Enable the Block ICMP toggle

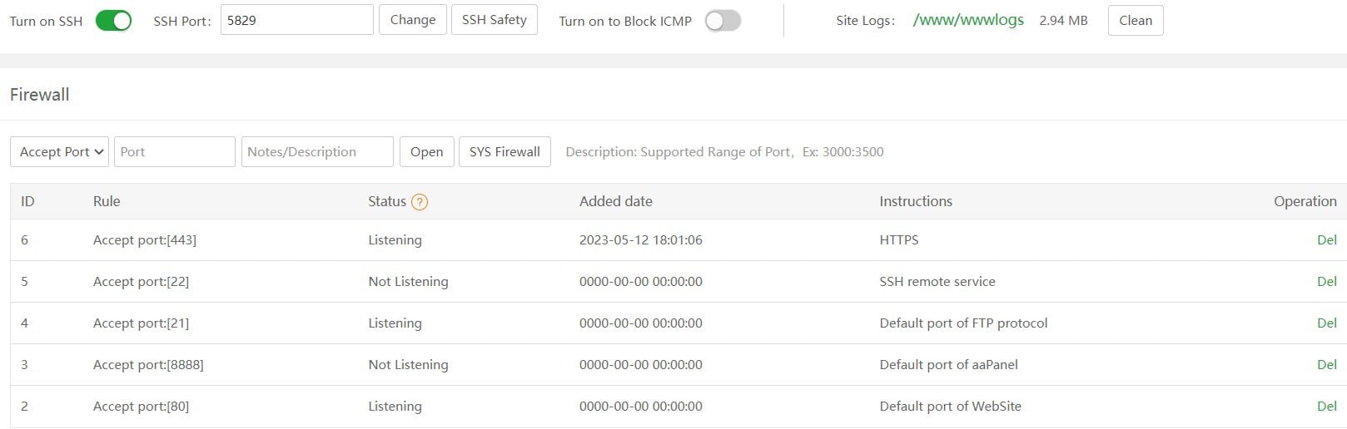coord(722,21)
